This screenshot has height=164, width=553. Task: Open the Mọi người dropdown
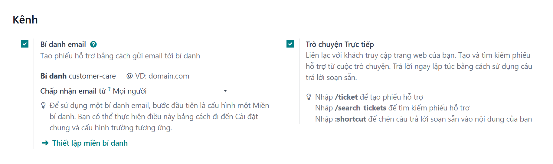(170, 91)
